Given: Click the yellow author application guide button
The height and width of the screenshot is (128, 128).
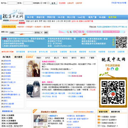Looking at the screenshot, I should (x=9, y=27).
